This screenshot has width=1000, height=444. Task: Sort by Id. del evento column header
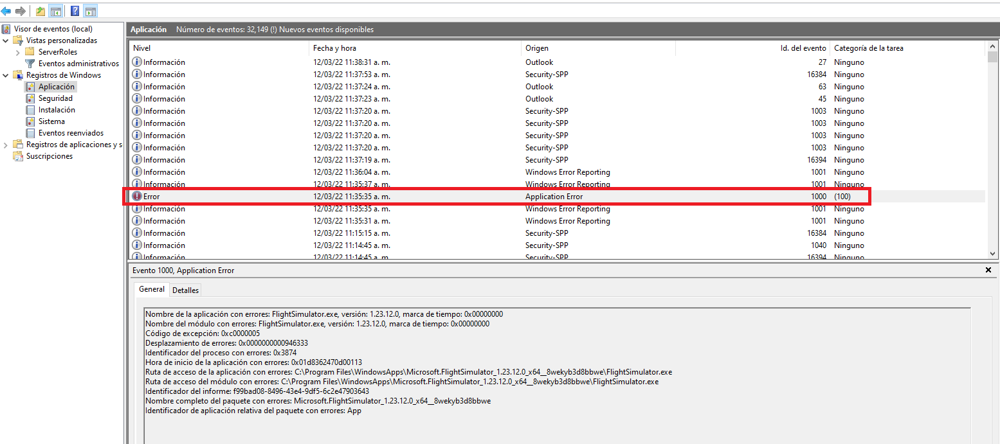click(x=752, y=48)
